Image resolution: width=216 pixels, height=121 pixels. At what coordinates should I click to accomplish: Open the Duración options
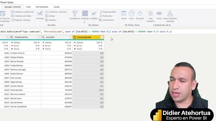point(140,16)
